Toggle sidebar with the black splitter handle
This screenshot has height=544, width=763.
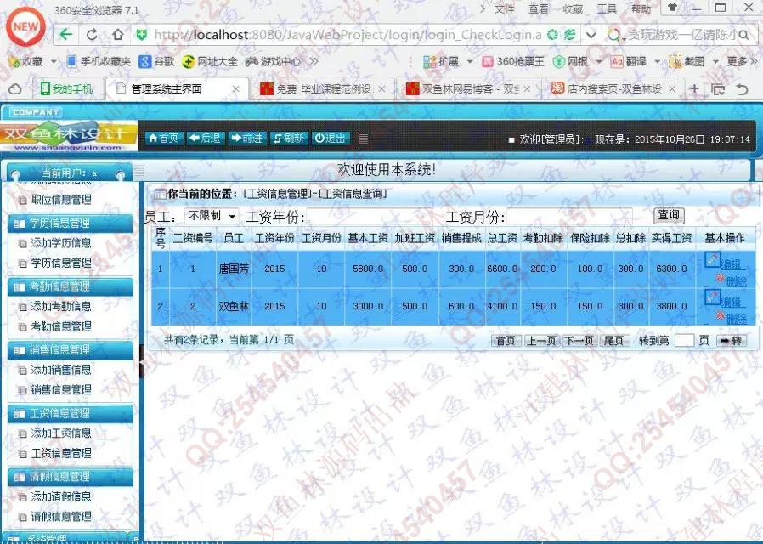pos(142,361)
